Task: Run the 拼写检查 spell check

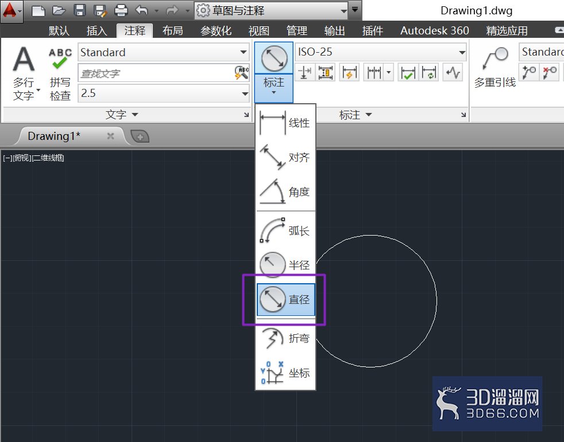Action: (60, 74)
